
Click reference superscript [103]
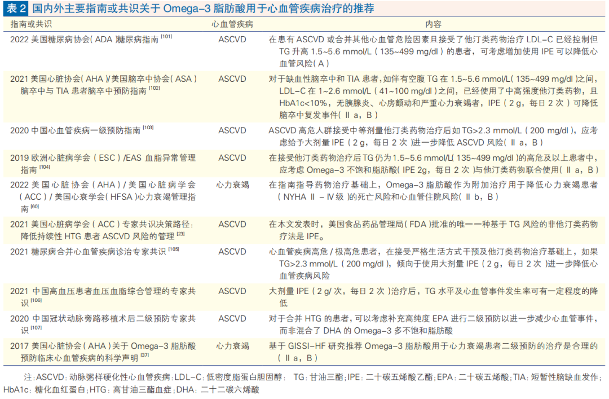click(148, 128)
